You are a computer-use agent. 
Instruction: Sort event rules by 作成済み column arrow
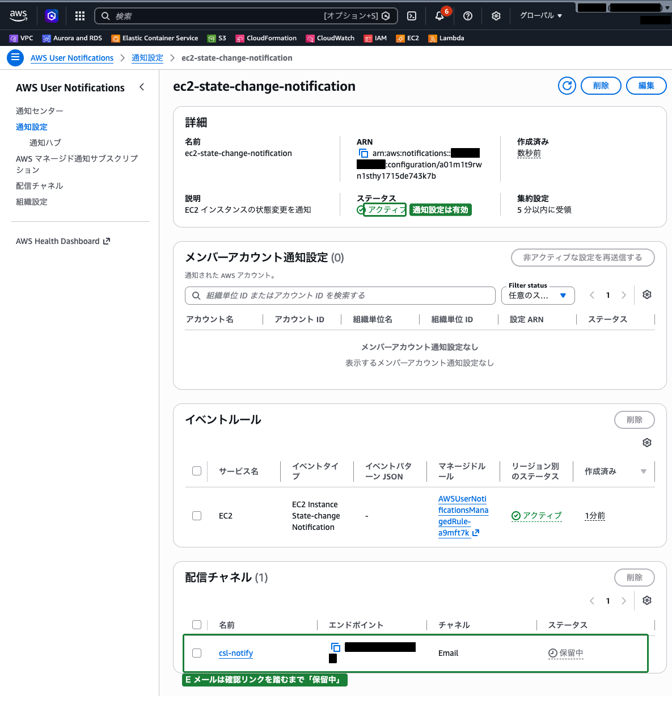643,471
